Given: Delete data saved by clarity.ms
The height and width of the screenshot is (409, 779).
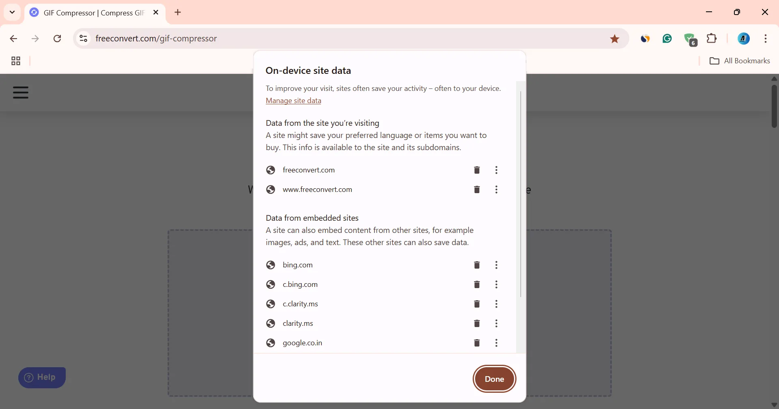Looking at the screenshot, I should 477,323.
